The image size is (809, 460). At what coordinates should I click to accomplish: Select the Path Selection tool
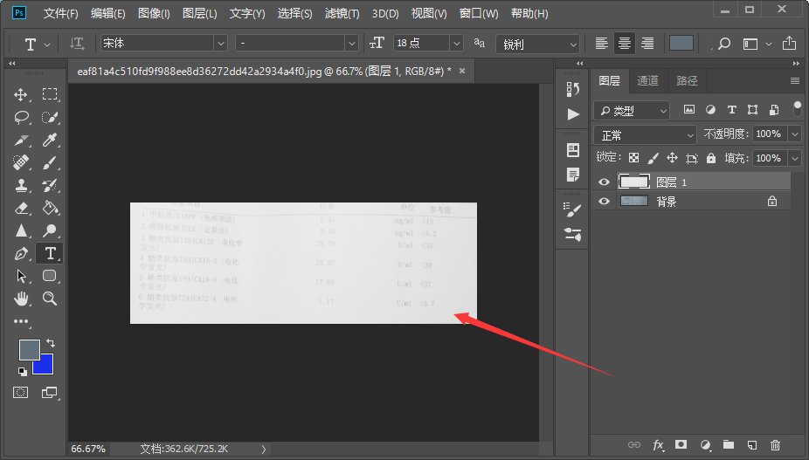click(x=21, y=276)
